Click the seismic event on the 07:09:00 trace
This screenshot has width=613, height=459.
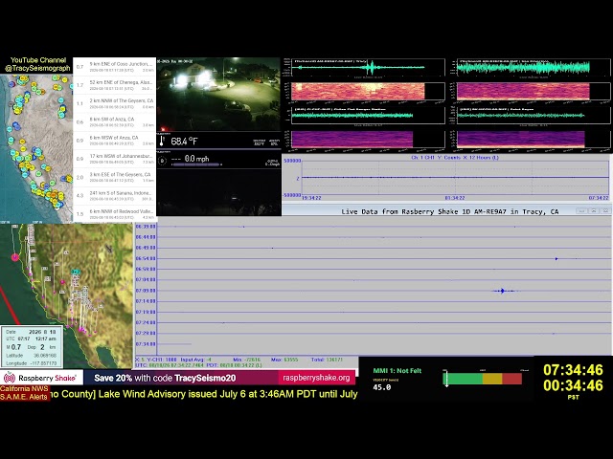tap(503, 291)
